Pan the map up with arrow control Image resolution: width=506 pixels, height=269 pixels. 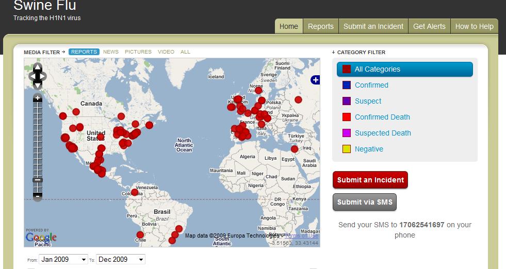coord(38,68)
